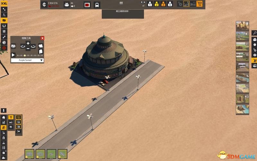Viewport: 257px width, 161px height.
Task: Open the bus transport panel icon
Action: click(97, 5)
